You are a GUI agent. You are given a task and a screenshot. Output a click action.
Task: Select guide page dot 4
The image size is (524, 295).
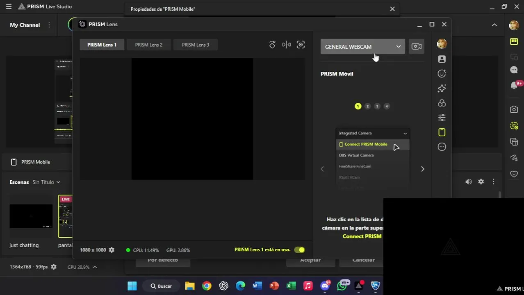[386, 106]
